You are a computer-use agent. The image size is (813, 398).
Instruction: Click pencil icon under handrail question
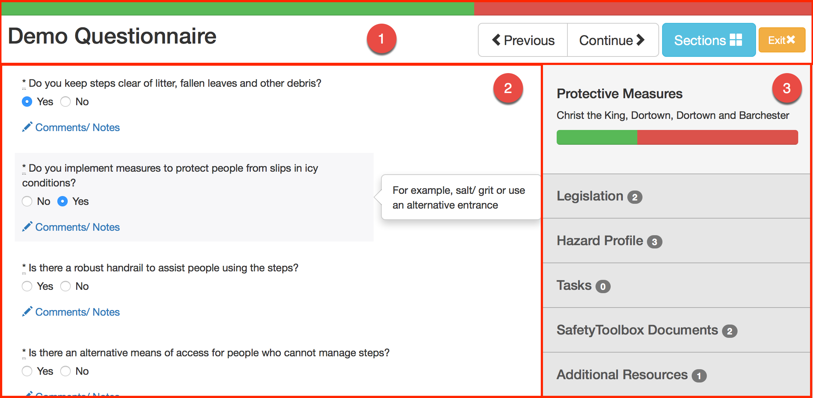tap(27, 312)
